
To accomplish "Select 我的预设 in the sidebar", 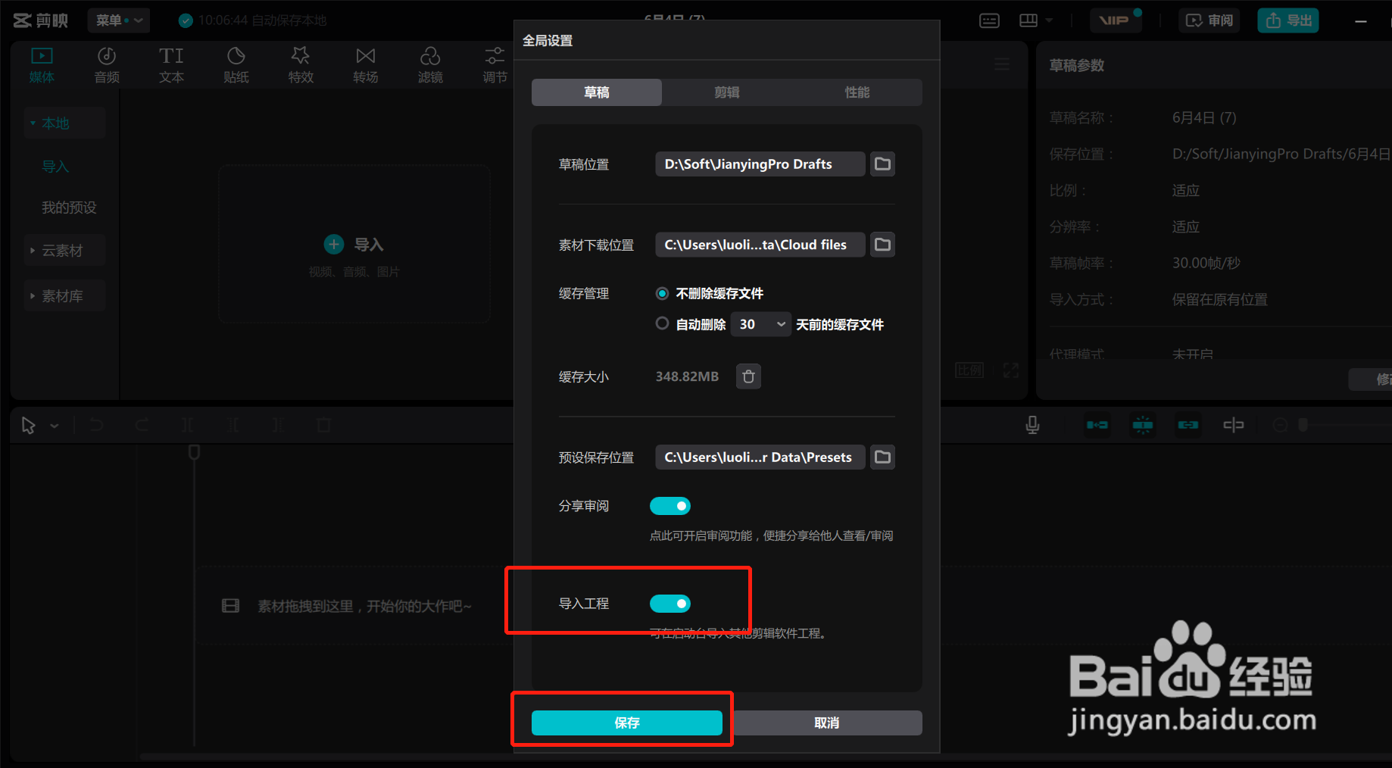I will tap(69, 208).
